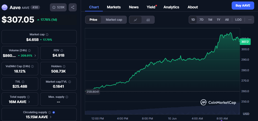
Task: Click the 12:00 PM axis label
Action: pos(97,118)
